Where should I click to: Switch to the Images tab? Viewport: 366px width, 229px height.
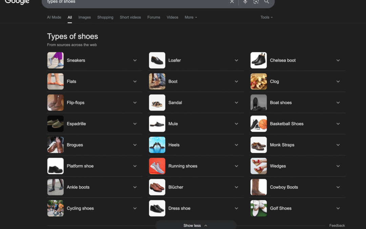pyautogui.click(x=84, y=17)
